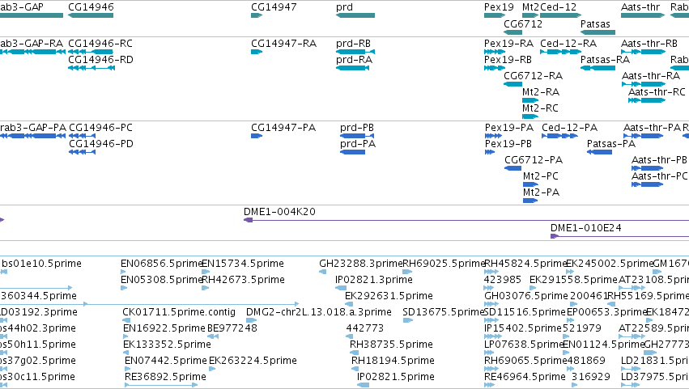Select protein CG14946-PD

82,152
